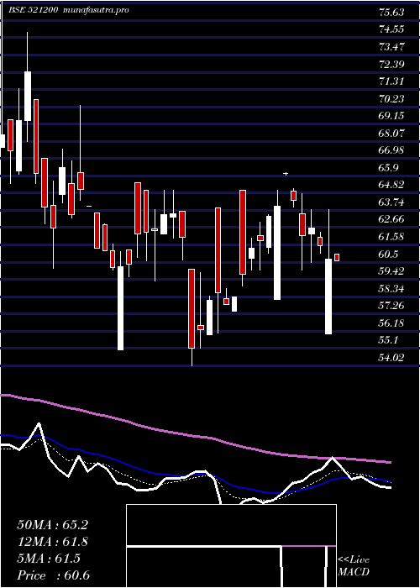
Task: Click the munafasutra.pro site label
Action: 97,10
